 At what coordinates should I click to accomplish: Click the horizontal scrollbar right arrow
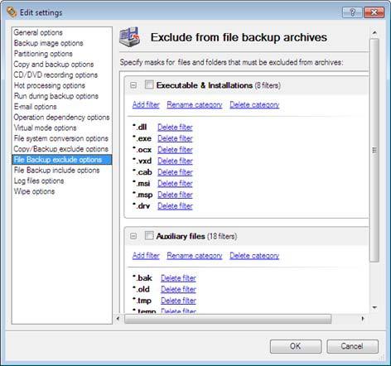coord(363,319)
